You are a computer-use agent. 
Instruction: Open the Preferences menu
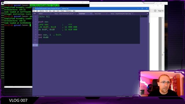tap(69, 11)
